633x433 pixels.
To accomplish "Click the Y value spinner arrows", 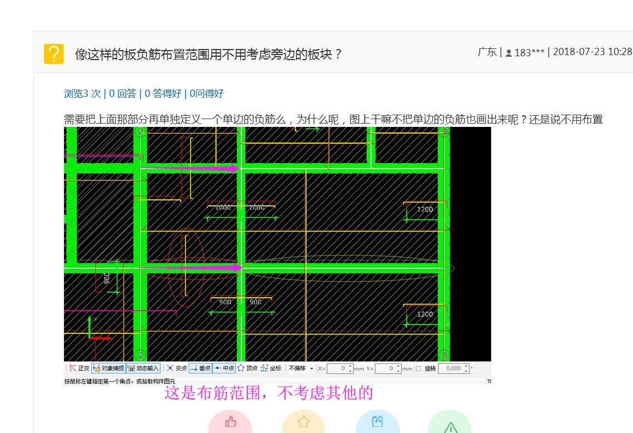I will point(398,368).
